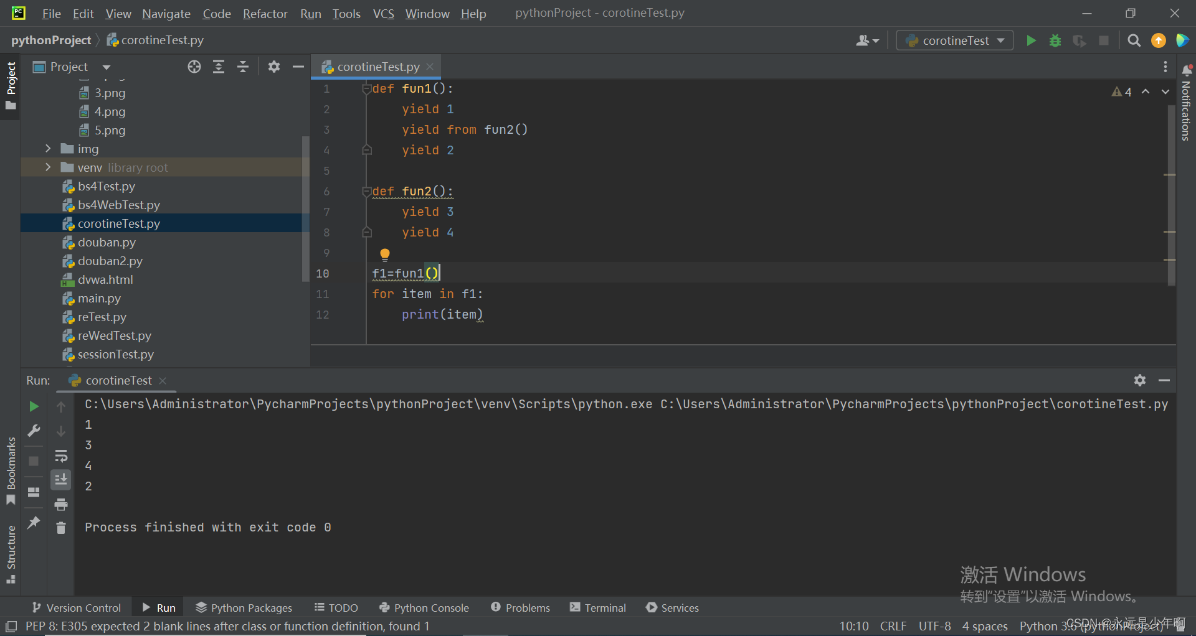Hide the Project tool window
Screen dimensions: 1196x636
298,67
